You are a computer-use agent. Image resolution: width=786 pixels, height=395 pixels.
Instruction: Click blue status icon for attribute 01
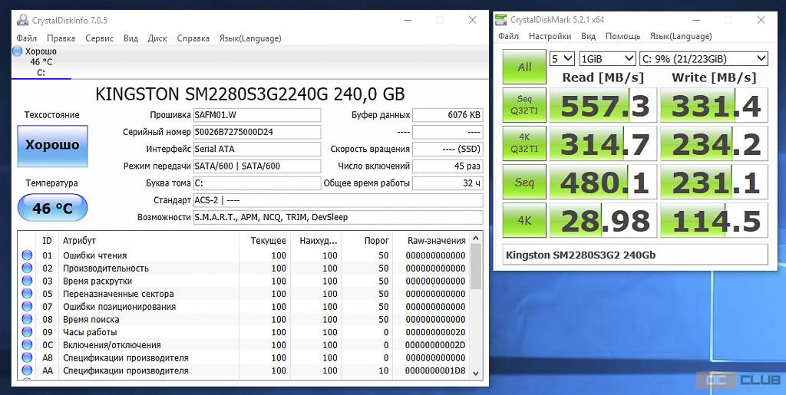coord(27,255)
